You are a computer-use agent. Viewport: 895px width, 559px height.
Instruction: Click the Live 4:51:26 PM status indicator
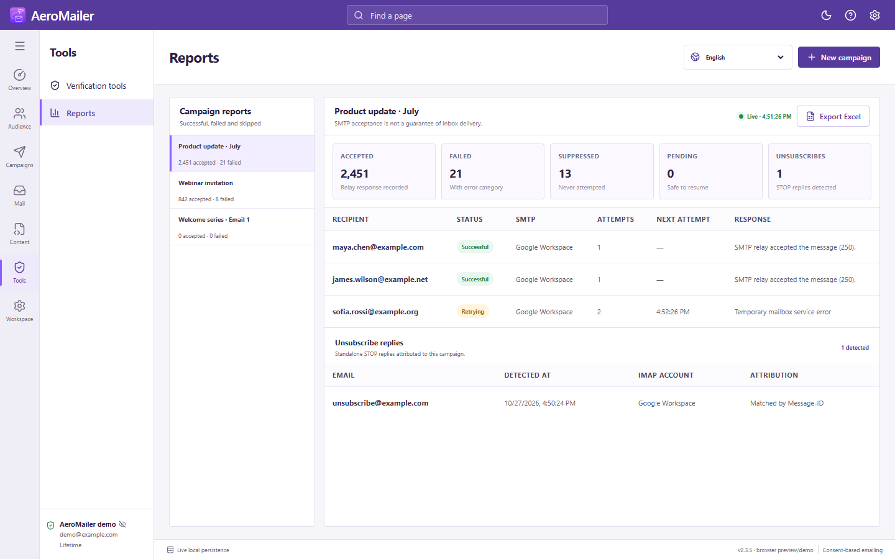764,117
